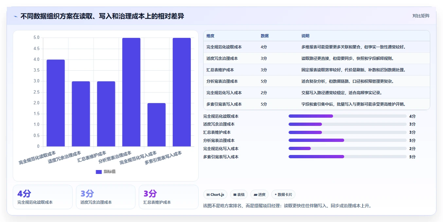
Task: Click the 汇总表维护成本 progress bar
Action: point(347,132)
